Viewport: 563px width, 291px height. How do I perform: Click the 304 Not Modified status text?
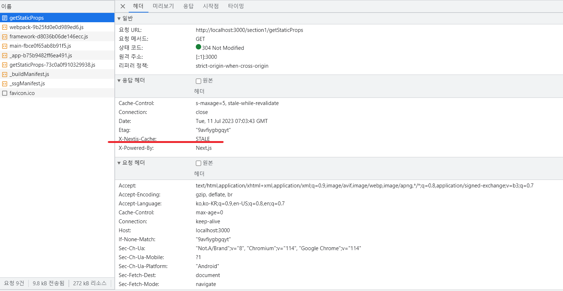(x=223, y=48)
